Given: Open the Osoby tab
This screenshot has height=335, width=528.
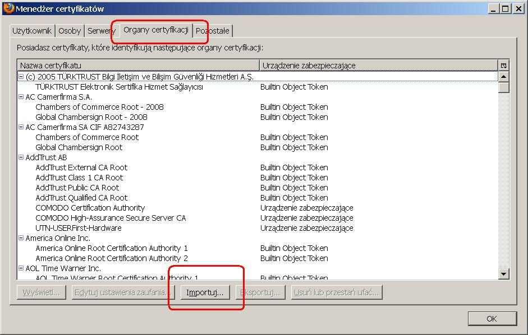Looking at the screenshot, I should pyautogui.click(x=70, y=31).
